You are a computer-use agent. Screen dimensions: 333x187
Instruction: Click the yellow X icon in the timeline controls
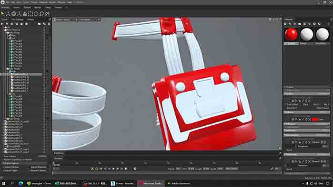tap(92, 168)
